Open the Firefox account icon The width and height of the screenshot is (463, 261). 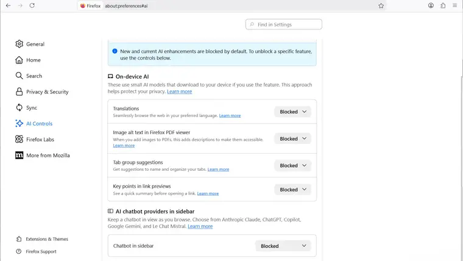431,5
